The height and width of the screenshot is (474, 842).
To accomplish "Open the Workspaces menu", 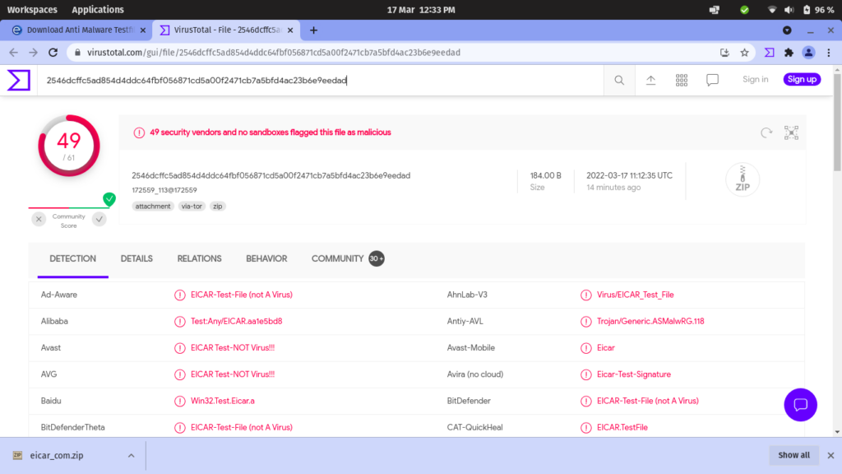I will coord(32,10).
